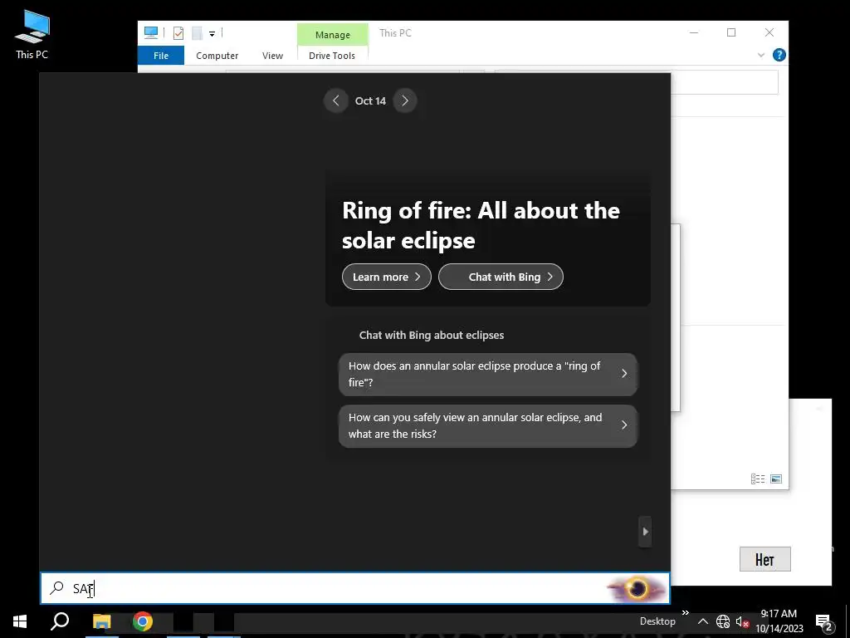The image size is (850, 638).
Task: Open taskbar search magnifier icon
Action: tap(60, 621)
